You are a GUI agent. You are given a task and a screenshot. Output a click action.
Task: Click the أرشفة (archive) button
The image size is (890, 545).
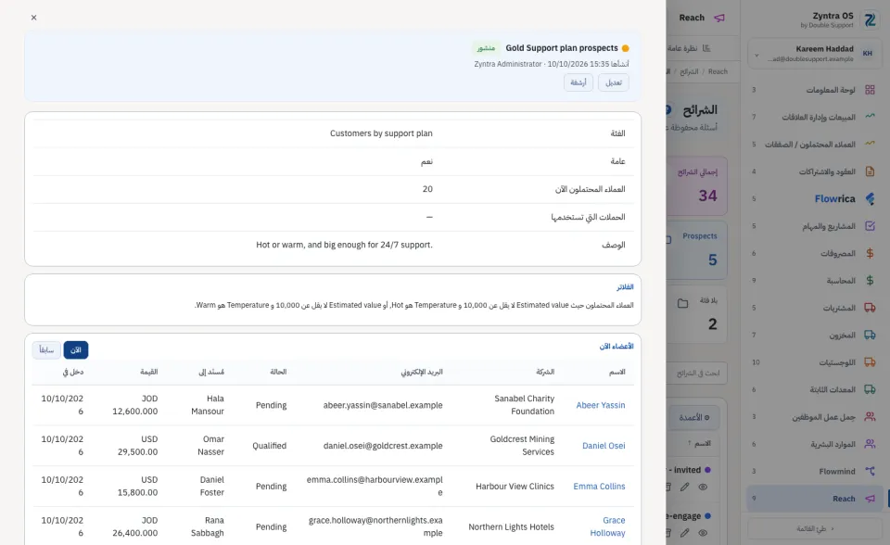[578, 82]
